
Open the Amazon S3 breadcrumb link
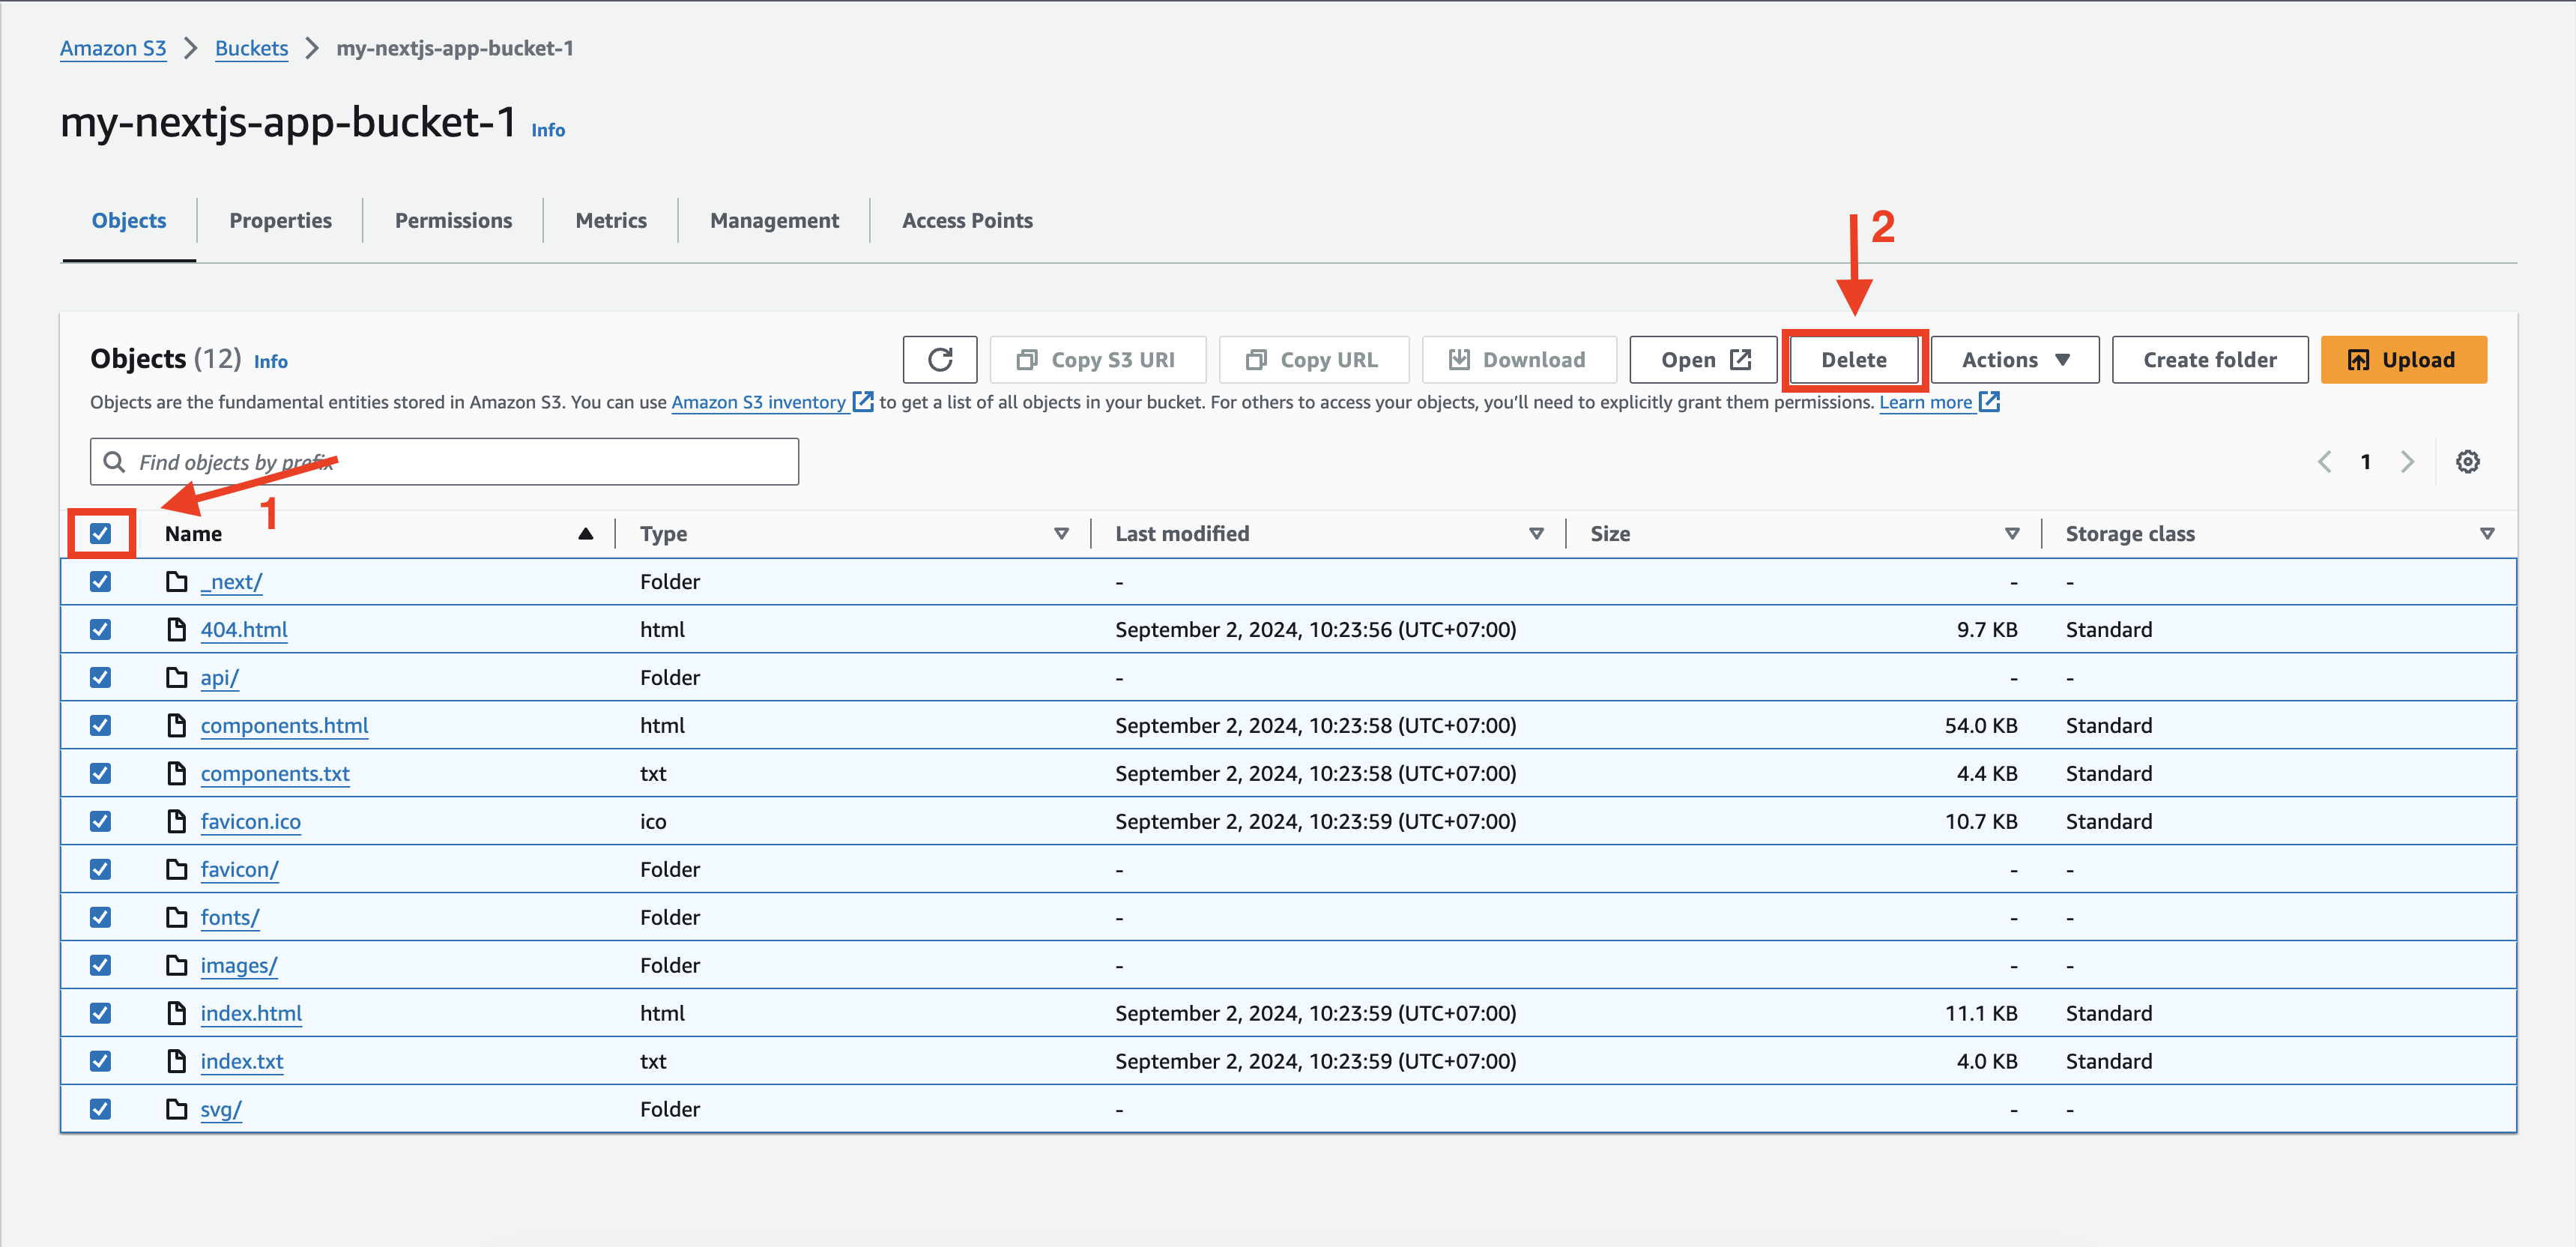tap(113, 48)
